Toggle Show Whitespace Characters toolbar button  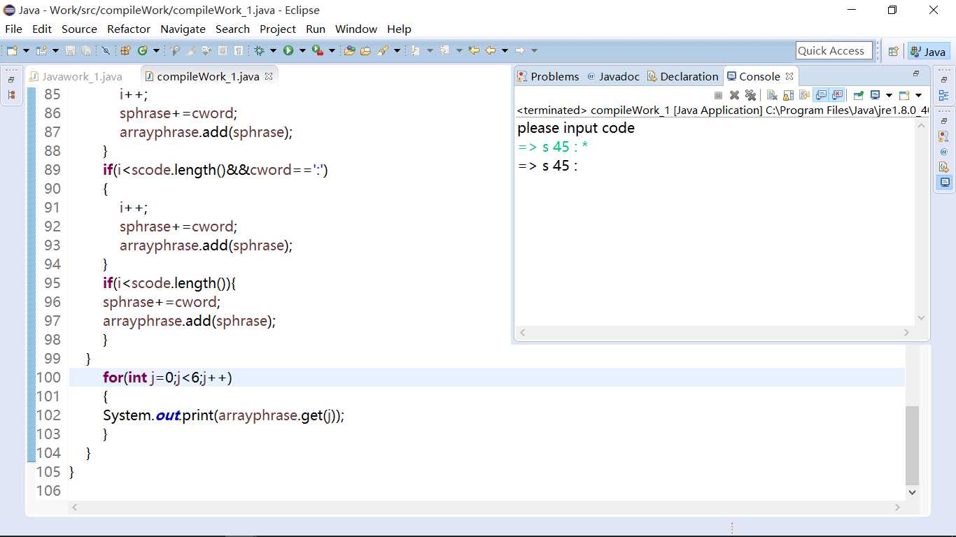tap(239, 50)
